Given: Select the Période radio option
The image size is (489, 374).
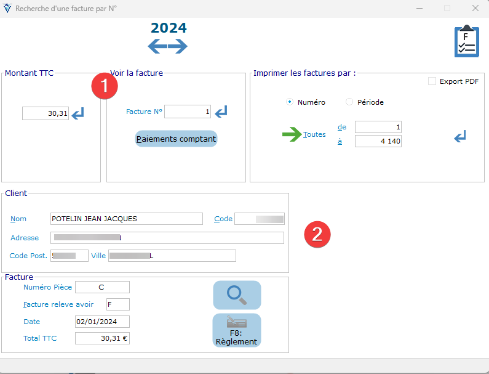Looking at the screenshot, I should click(x=349, y=102).
